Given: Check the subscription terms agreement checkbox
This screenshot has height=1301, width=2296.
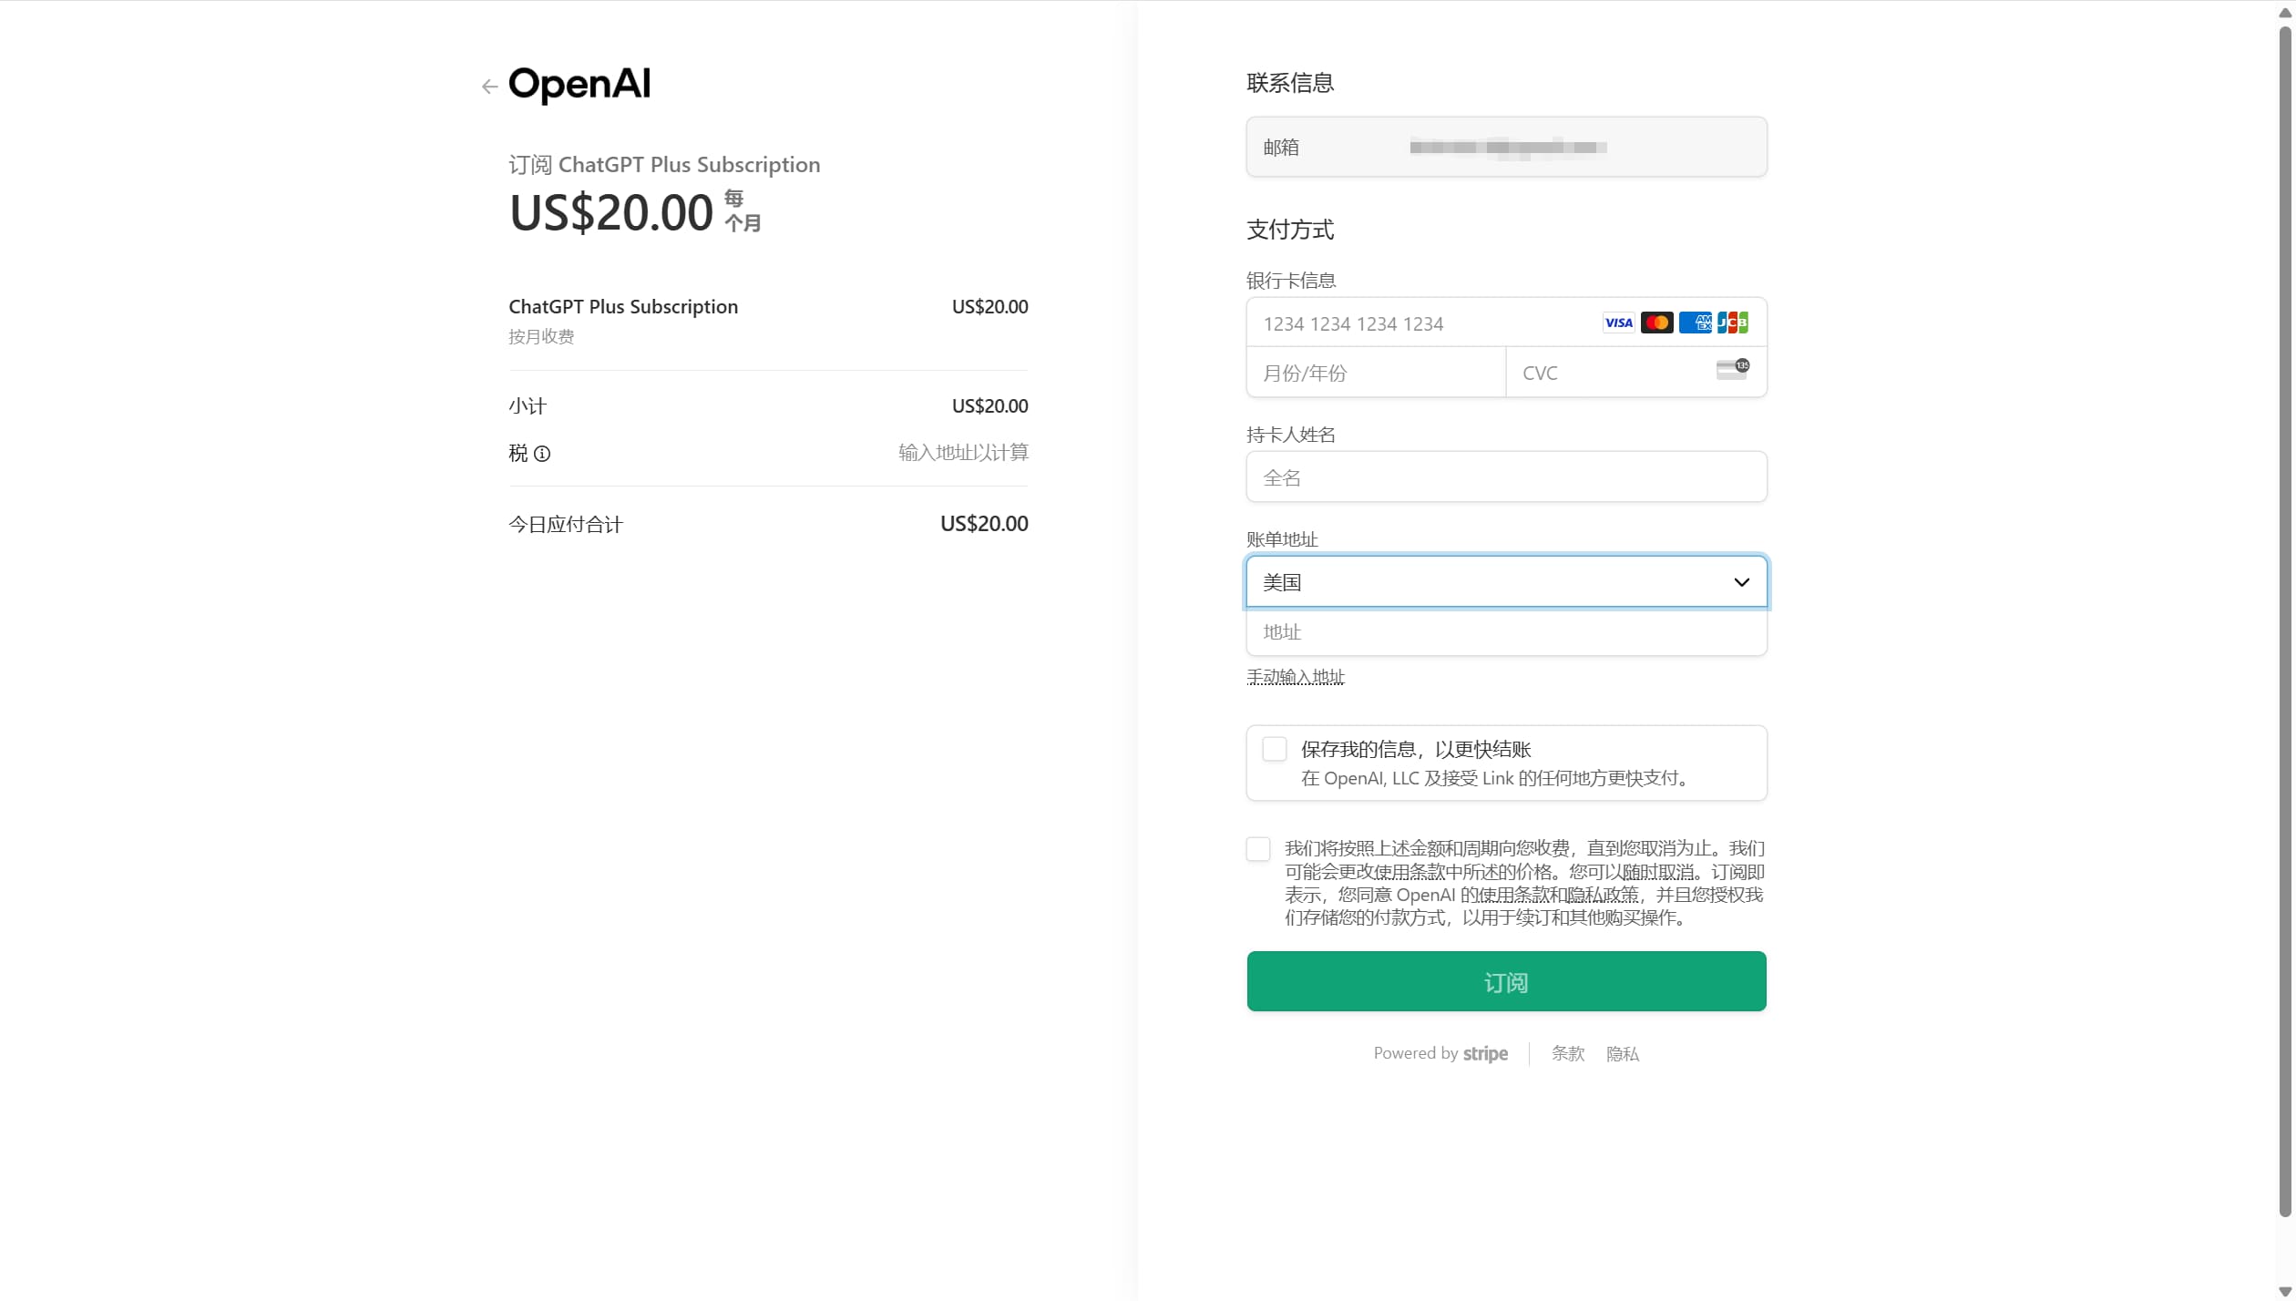Looking at the screenshot, I should click(x=1258, y=849).
